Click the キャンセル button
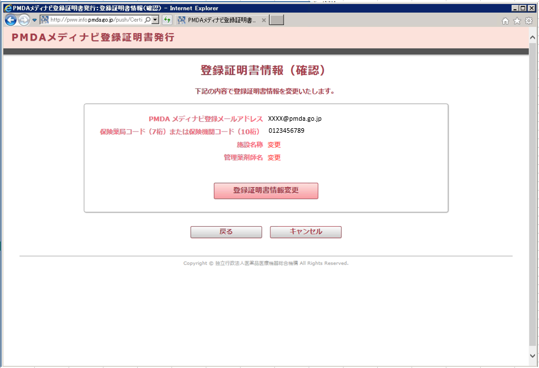The image size is (539, 368). click(306, 232)
